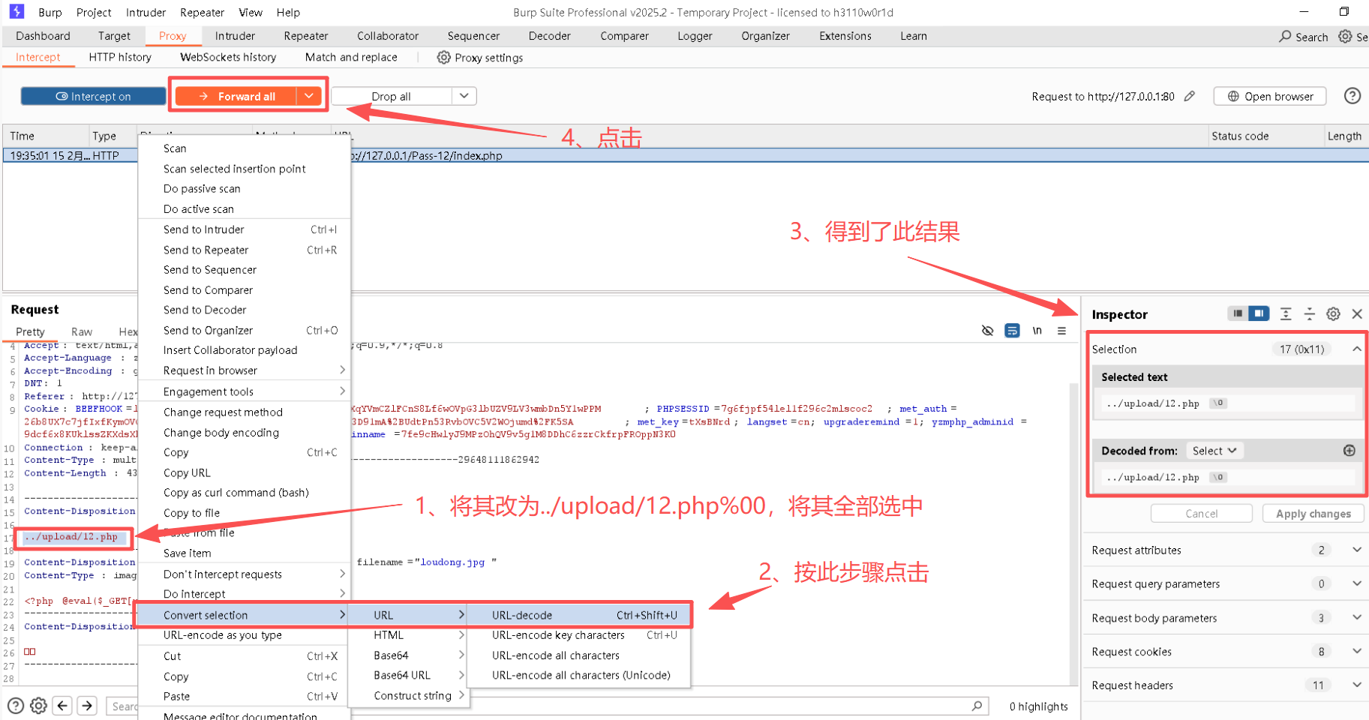Click the Open browser button

(x=1269, y=96)
